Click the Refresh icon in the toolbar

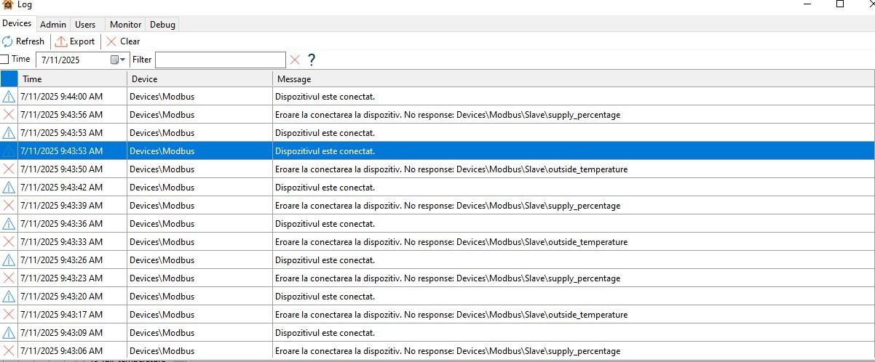(x=7, y=41)
